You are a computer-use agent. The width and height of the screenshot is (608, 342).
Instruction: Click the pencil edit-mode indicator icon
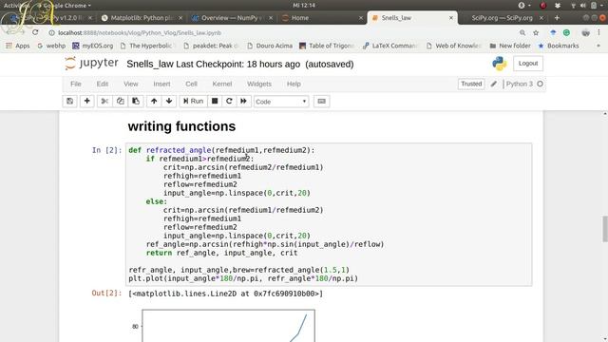[494, 84]
